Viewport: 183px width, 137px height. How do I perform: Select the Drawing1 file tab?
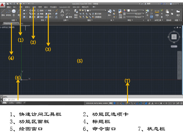[x=11, y=23]
